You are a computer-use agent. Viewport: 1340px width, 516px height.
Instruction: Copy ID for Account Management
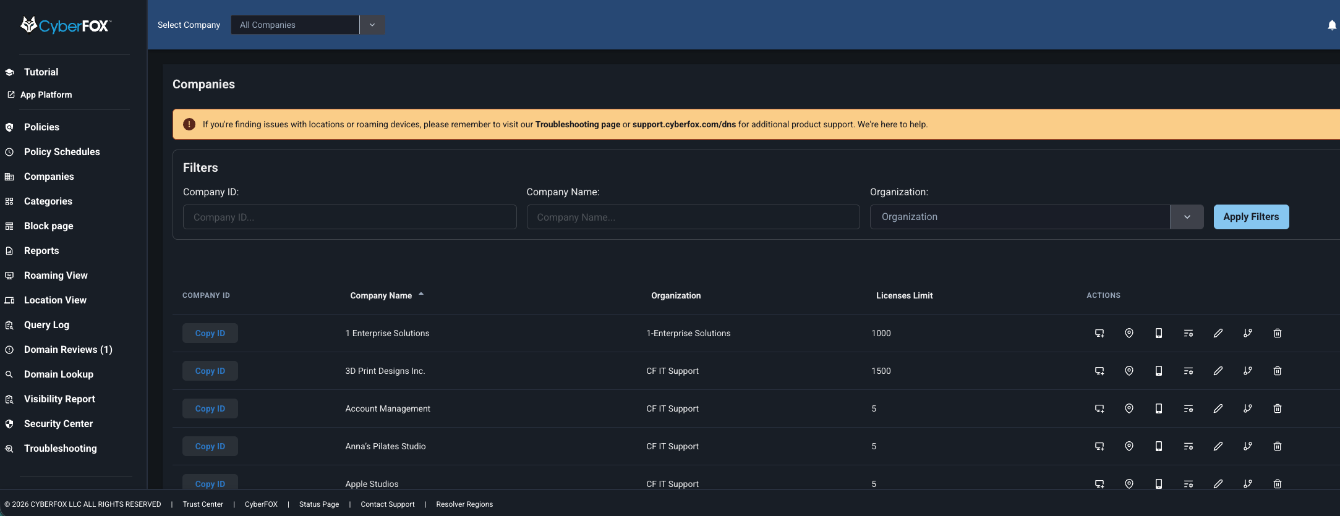tap(210, 408)
